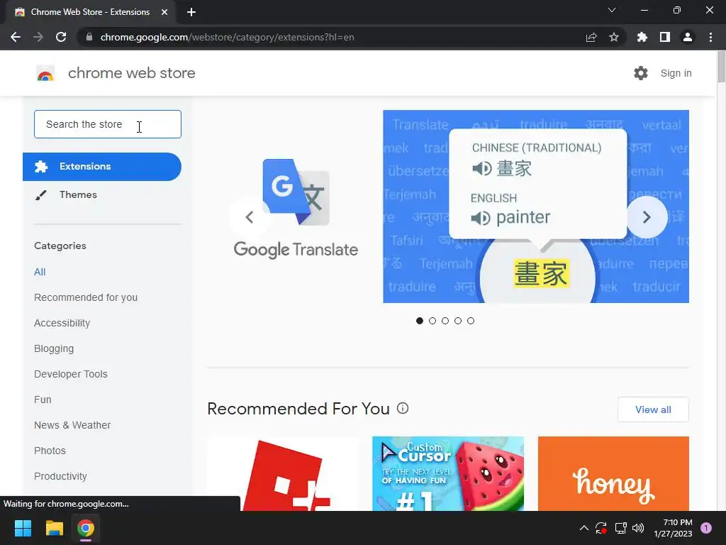
Task: Show previous carousel slide
Action: tap(250, 217)
